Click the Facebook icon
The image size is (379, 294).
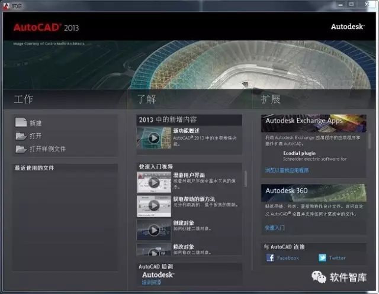point(270,258)
